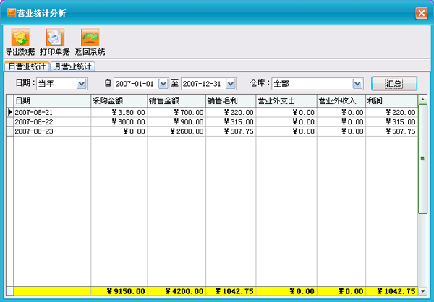The height and width of the screenshot is (302, 434).
Task: Click the 销售金额 column header
Action: click(x=176, y=100)
